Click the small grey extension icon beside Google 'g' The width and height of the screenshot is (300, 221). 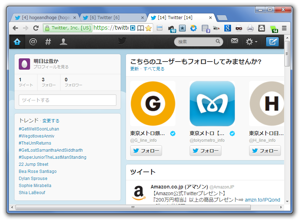(216, 28)
